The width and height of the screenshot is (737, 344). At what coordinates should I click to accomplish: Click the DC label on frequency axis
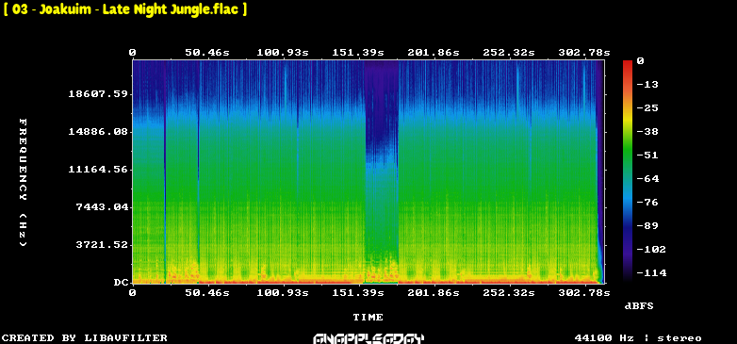click(120, 283)
